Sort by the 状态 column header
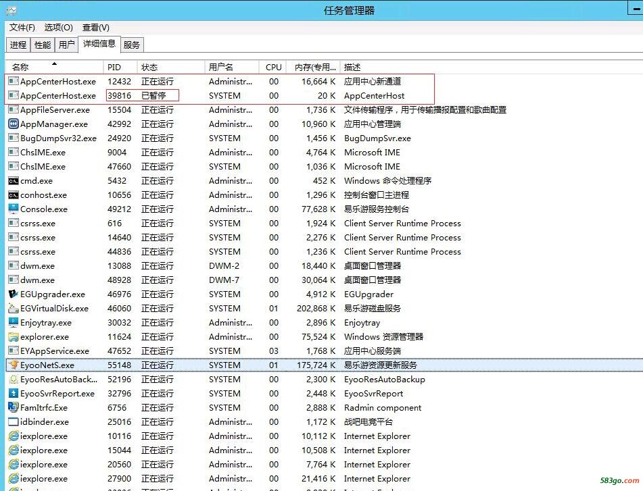The height and width of the screenshot is (491, 643). pyautogui.click(x=170, y=67)
